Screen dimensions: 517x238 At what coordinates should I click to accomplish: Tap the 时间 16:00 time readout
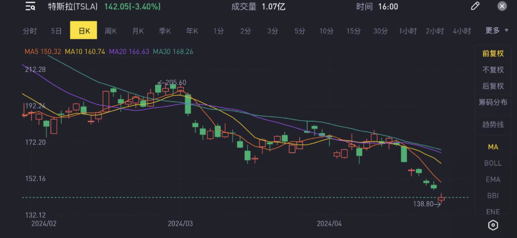tap(377, 6)
